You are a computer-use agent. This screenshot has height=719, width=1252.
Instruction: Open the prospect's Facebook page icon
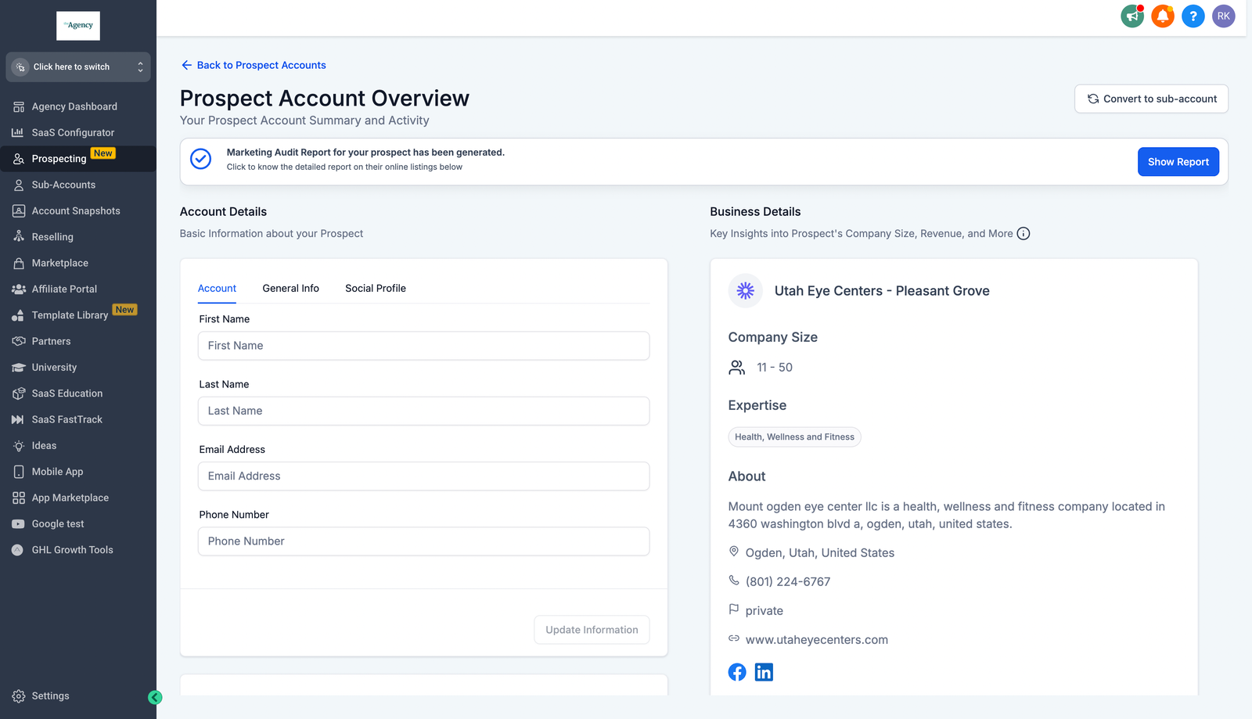coord(737,672)
